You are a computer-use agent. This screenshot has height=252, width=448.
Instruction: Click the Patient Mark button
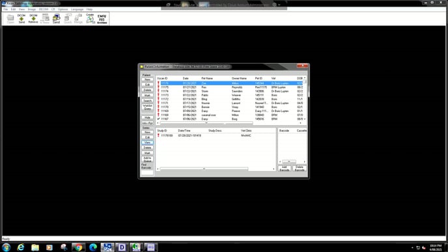(147, 96)
